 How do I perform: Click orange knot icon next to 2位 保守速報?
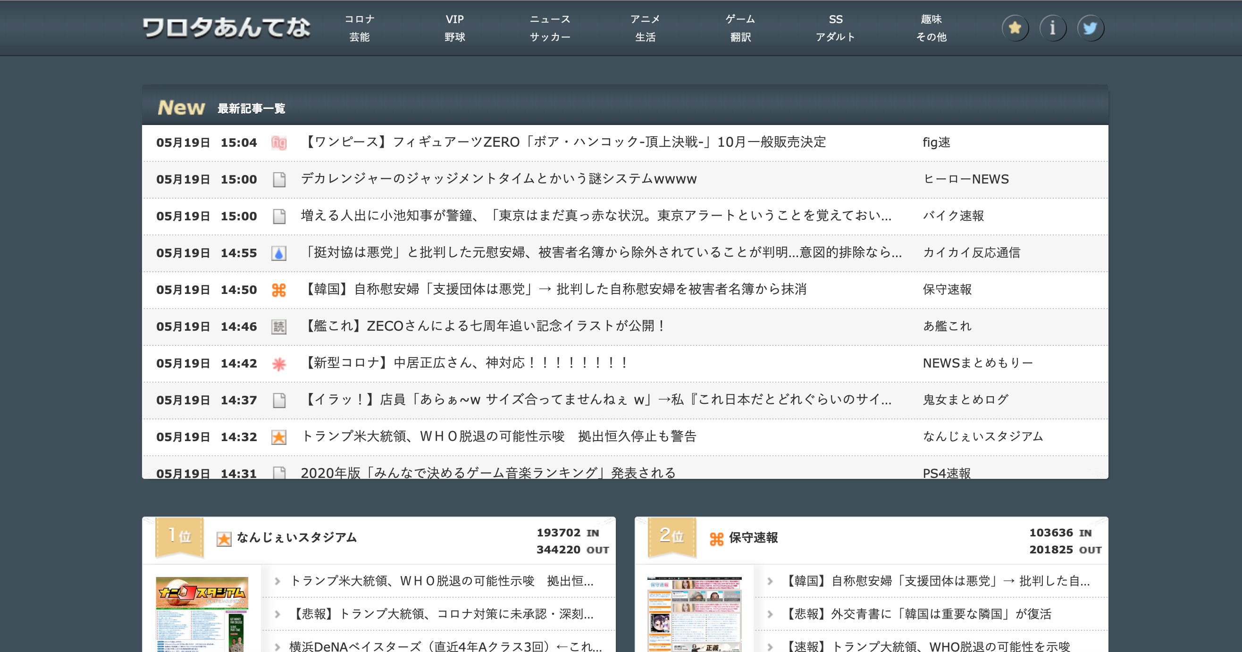click(716, 538)
